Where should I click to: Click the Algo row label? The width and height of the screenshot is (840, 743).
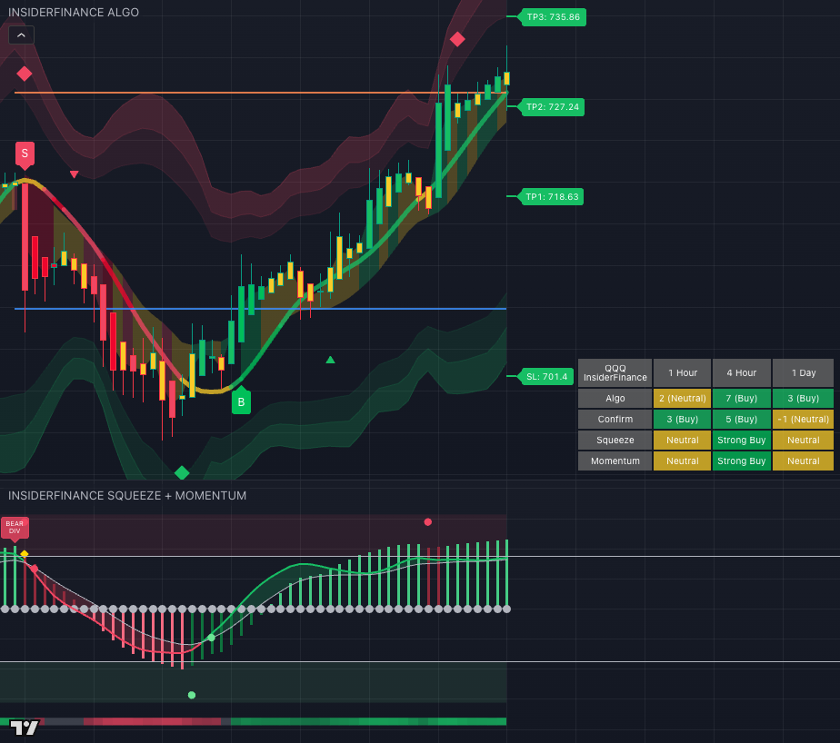pos(615,398)
